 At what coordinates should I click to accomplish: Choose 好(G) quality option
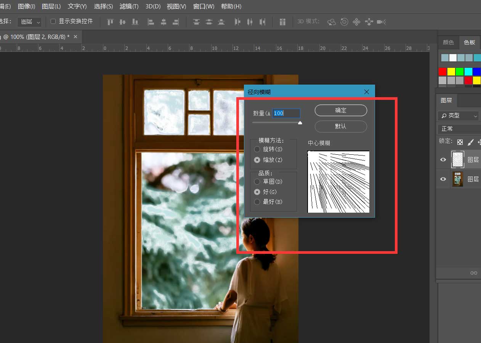(257, 192)
